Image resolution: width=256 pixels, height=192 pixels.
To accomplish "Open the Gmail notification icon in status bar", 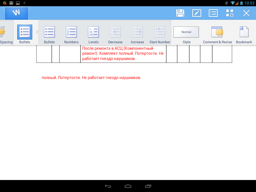I will [11, 3].
